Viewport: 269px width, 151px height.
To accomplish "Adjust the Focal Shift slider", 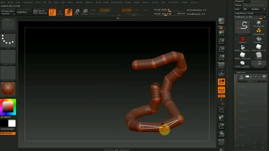I will coord(169,10).
